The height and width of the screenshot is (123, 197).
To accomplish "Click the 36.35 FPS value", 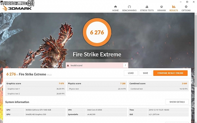I will [60, 89].
